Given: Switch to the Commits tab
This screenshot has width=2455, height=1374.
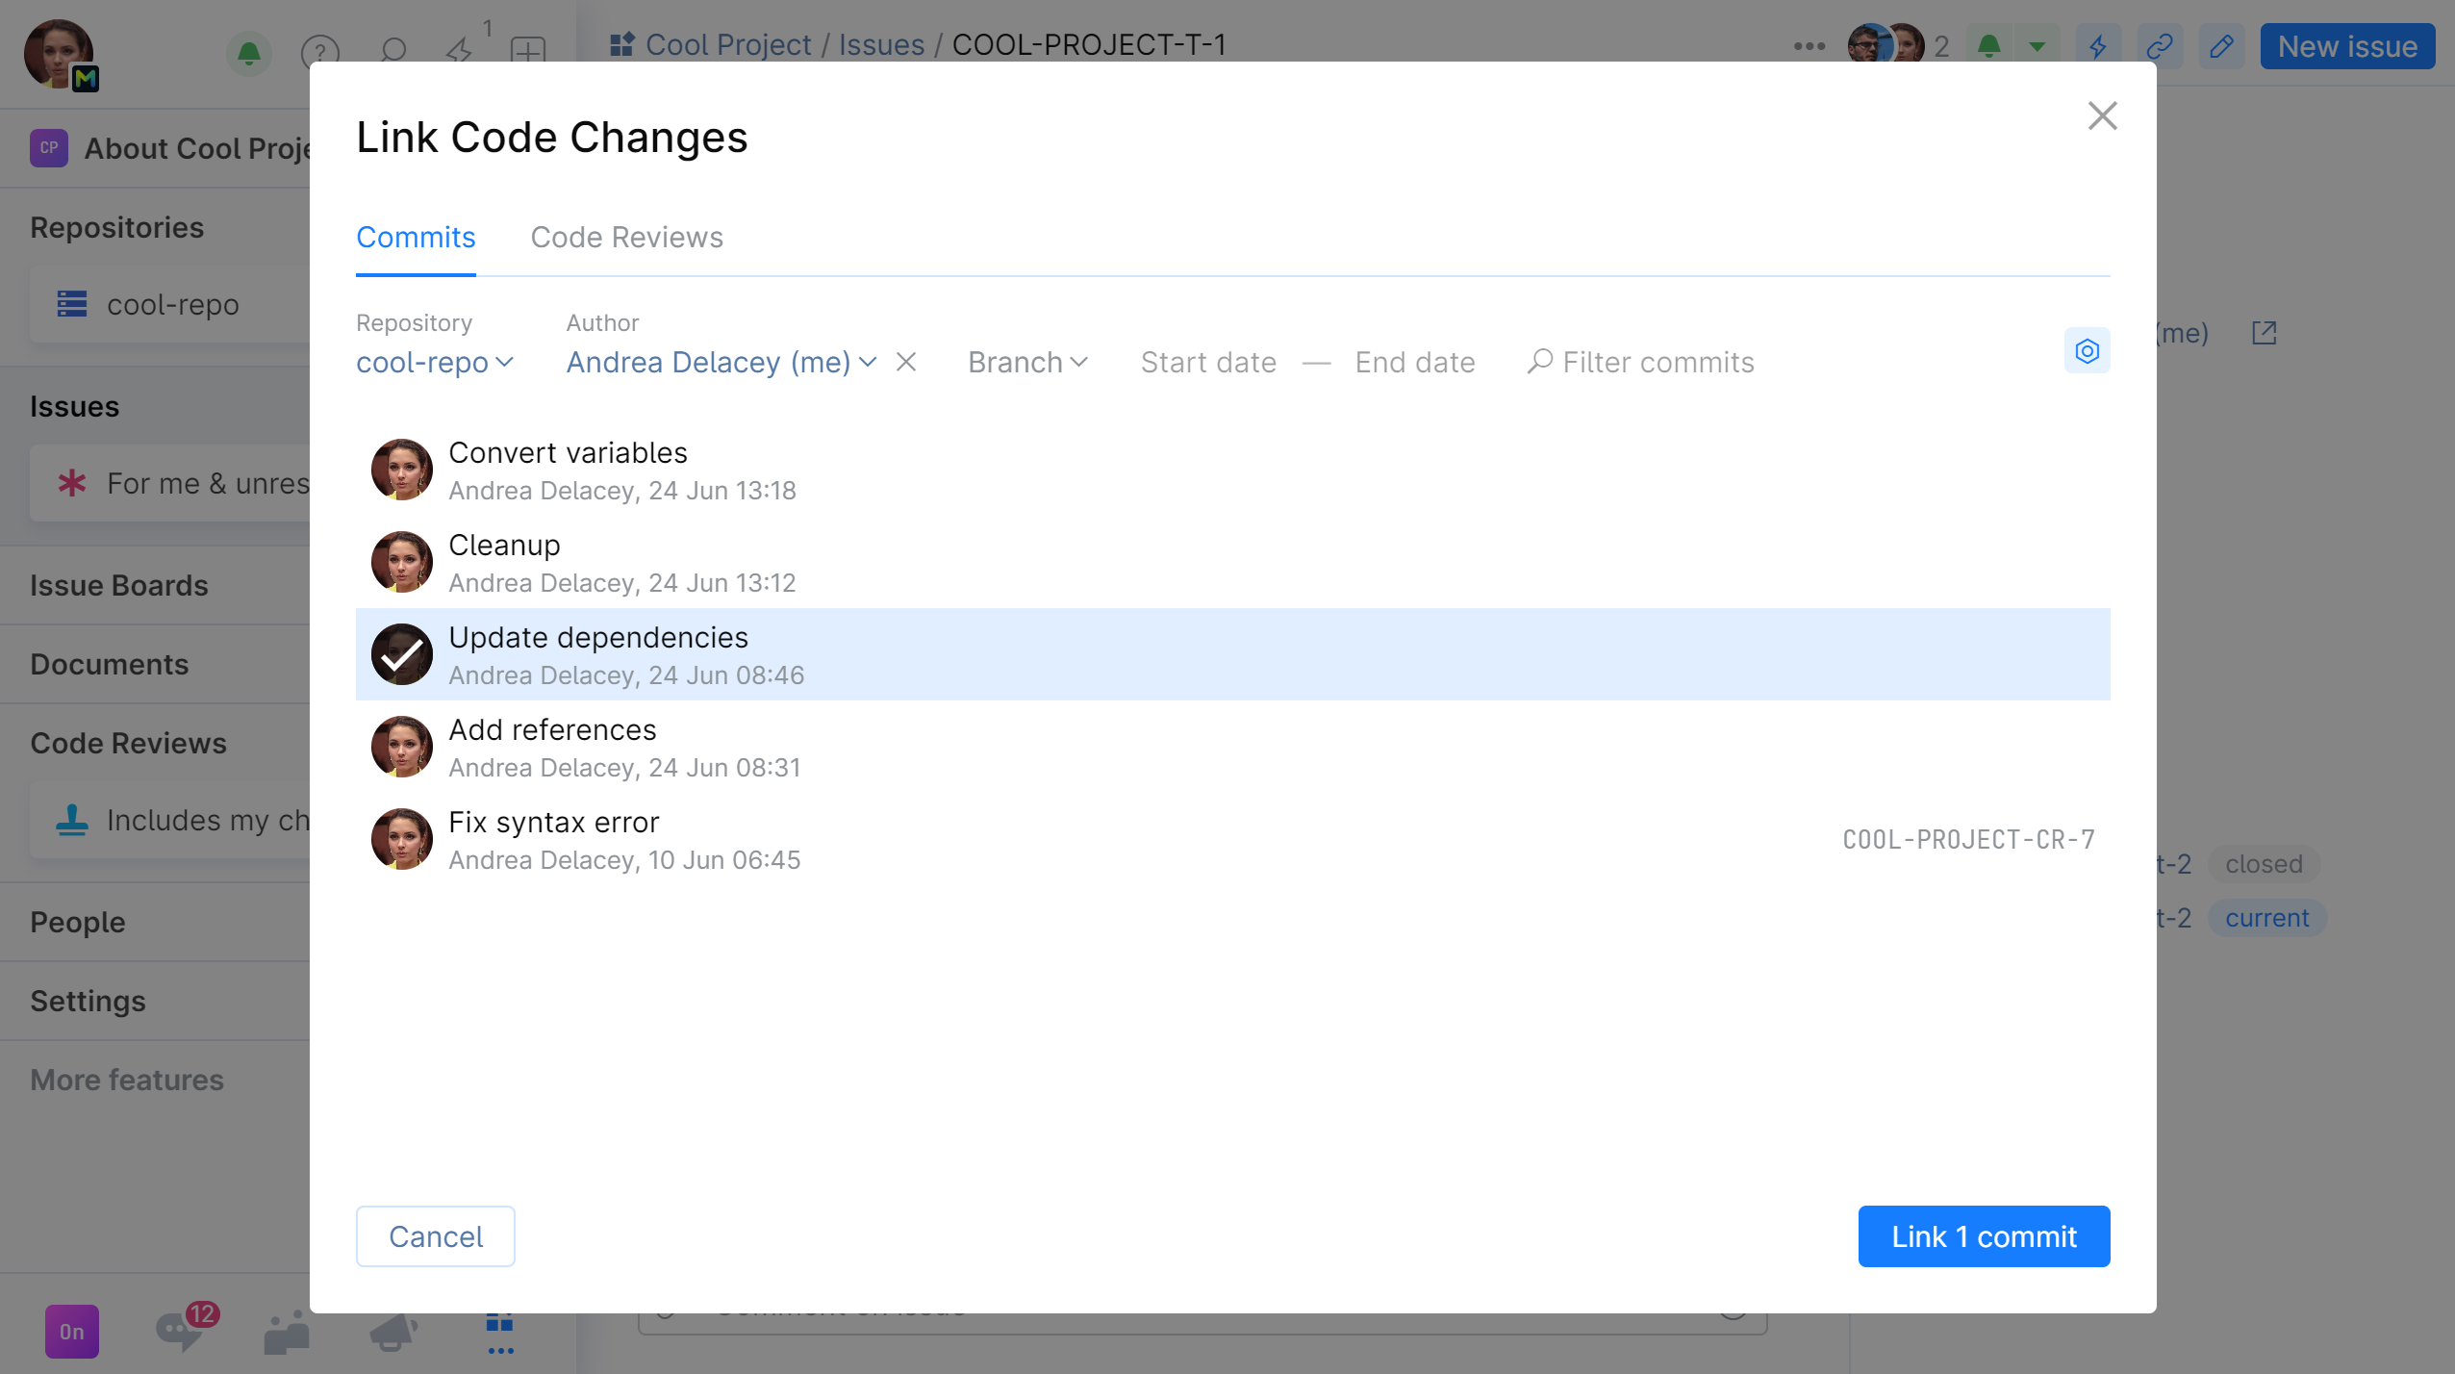Looking at the screenshot, I should click(417, 238).
